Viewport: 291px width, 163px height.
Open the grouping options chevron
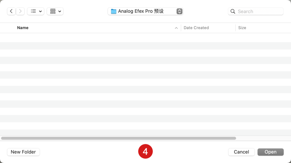coord(60,11)
